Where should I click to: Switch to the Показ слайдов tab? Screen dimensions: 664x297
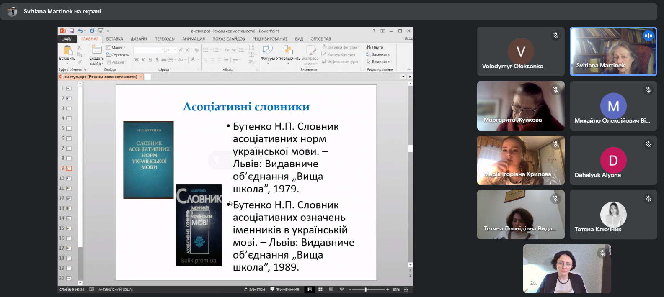click(x=228, y=39)
